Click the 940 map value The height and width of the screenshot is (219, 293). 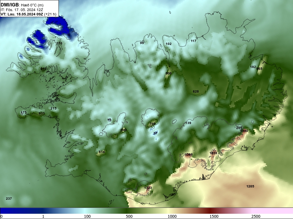pyautogui.click(x=124, y=130)
